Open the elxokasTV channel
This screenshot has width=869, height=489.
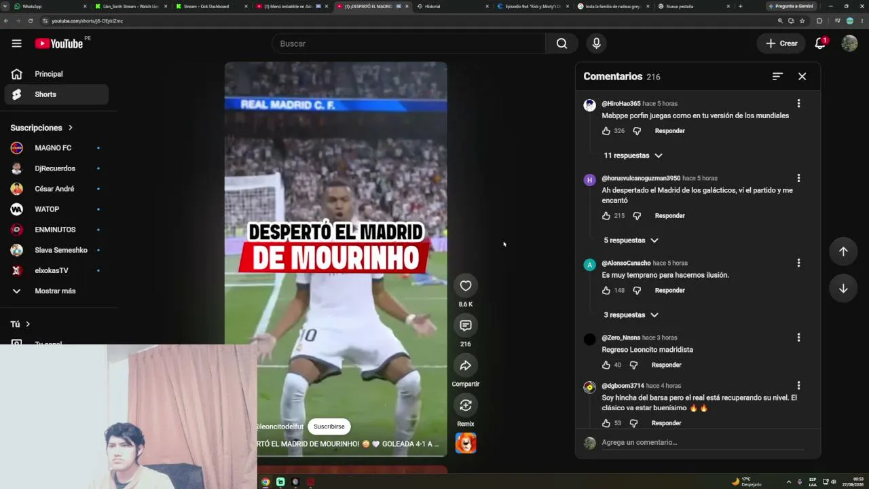coord(56,270)
